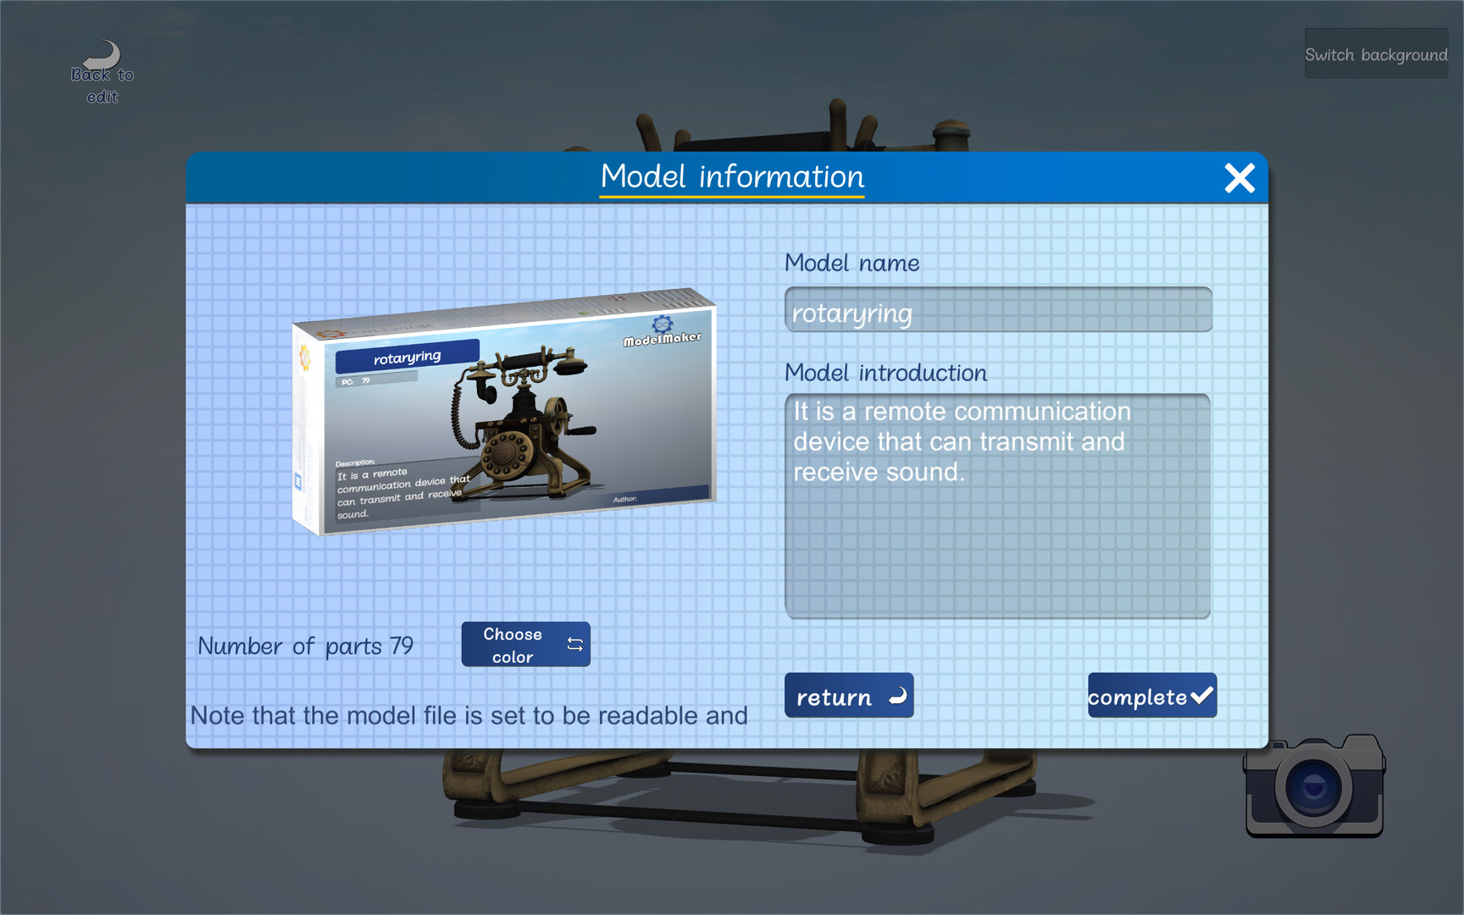Click the Choose color button
1464x915 pixels.
525,645
